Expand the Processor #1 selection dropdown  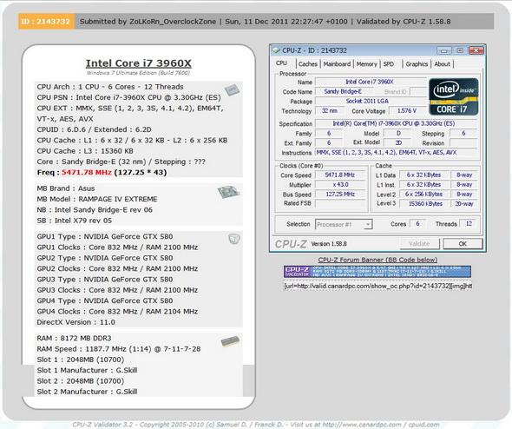[x=368, y=224]
